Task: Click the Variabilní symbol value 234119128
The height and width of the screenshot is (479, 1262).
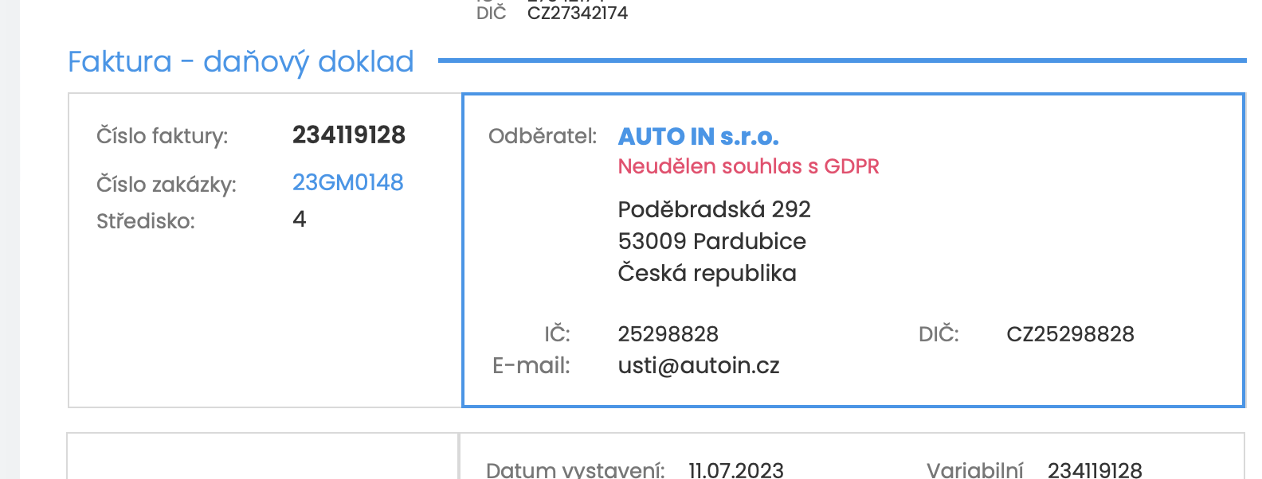Action: [1095, 469]
